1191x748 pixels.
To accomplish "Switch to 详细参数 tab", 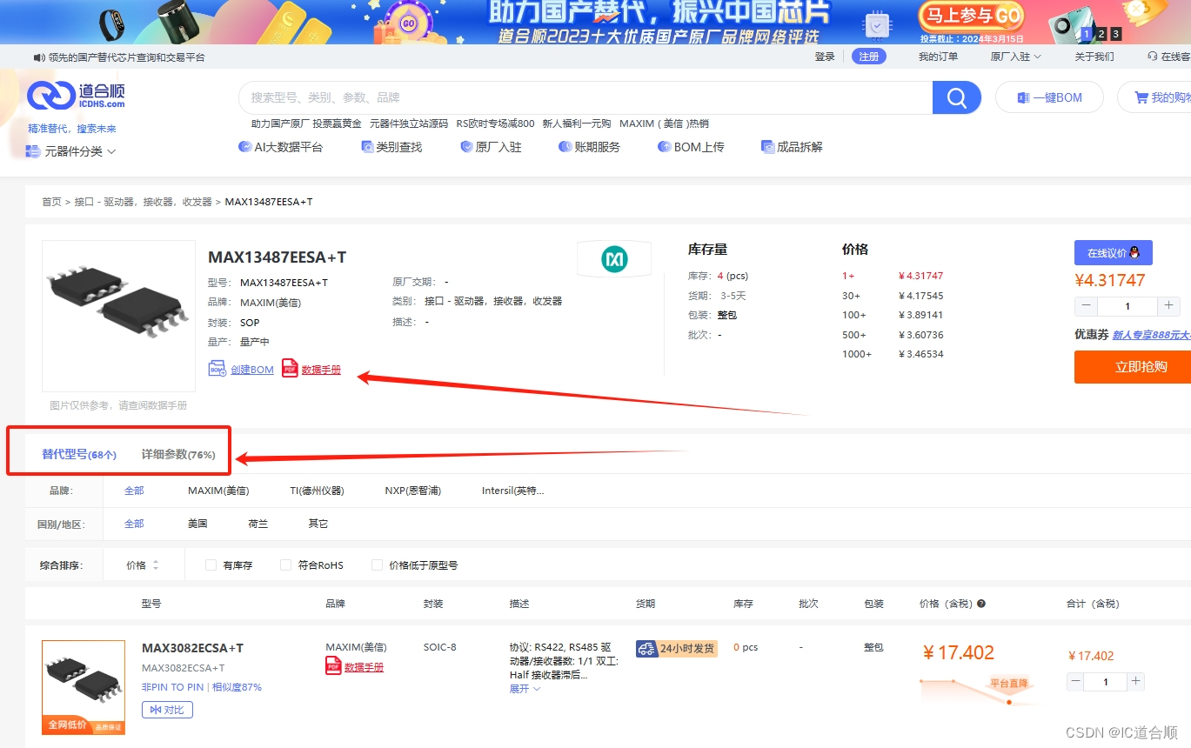I will 178,455.
